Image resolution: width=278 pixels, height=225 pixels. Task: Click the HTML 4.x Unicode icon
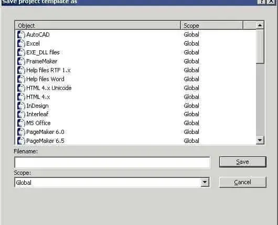coord(21,88)
